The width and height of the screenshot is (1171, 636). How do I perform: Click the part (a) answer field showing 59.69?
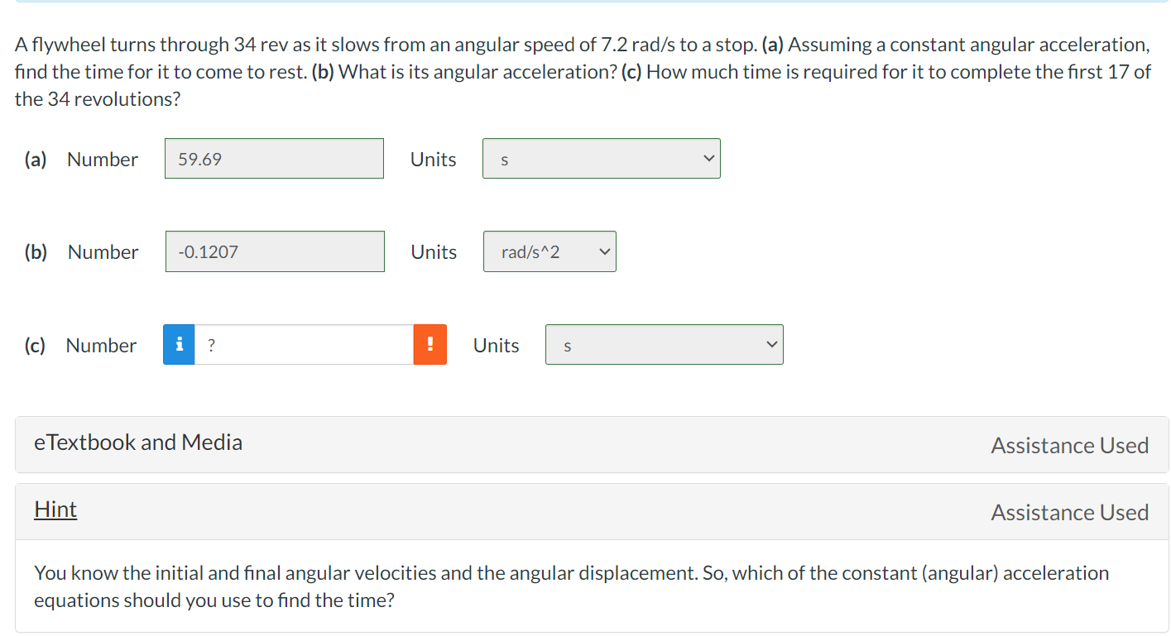(x=274, y=158)
